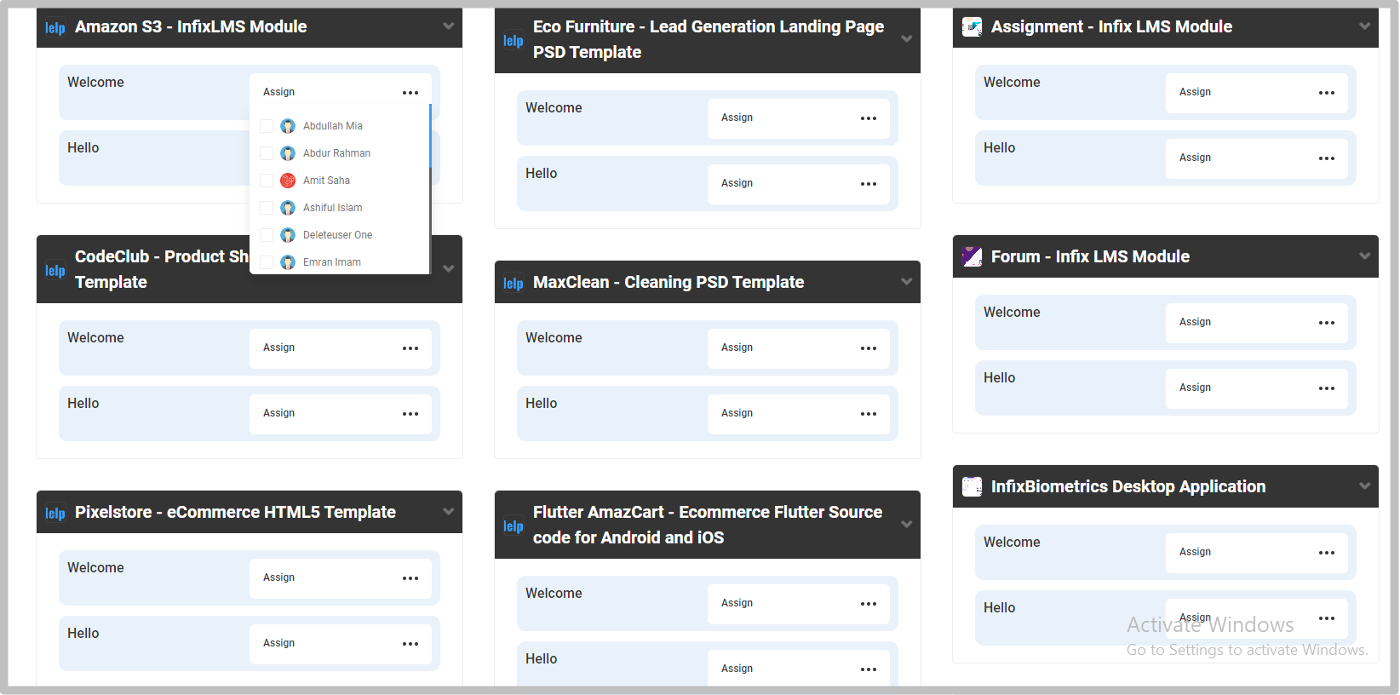
Task: Select Ashiful Islam from the assign list
Action: point(332,208)
